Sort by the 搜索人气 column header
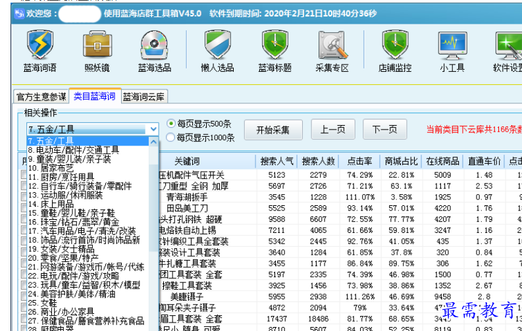 pyautogui.click(x=276, y=161)
